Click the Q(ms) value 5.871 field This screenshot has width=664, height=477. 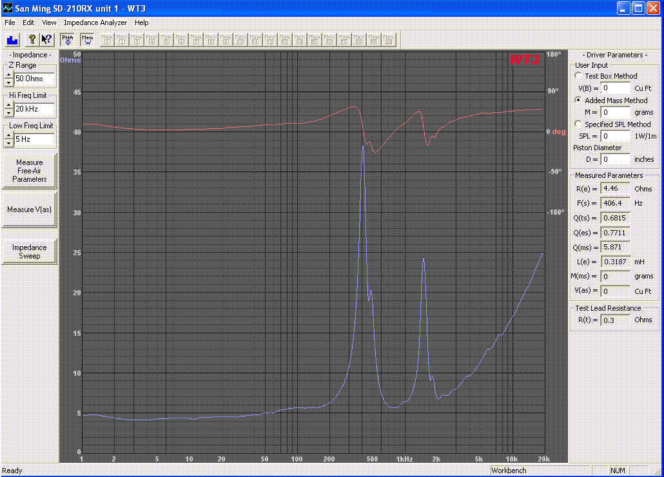tap(615, 247)
